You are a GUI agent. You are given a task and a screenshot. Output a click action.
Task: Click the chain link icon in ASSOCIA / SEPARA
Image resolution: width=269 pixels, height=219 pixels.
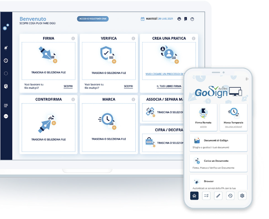click(x=150, y=112)
